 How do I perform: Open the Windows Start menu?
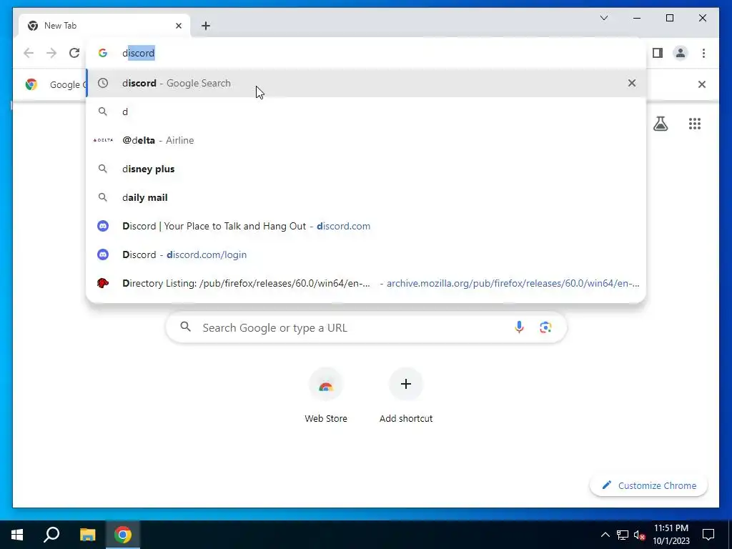(x=17, y=535)
